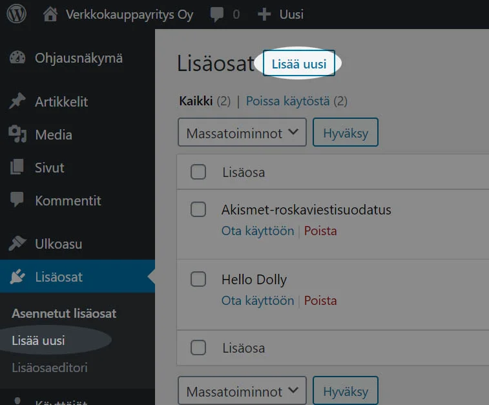Click the plus icon beside Uusi
The image size is (489, 405).
264,14
